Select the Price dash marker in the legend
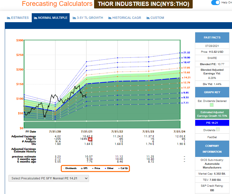232x194 pixels. click(93, 168)
